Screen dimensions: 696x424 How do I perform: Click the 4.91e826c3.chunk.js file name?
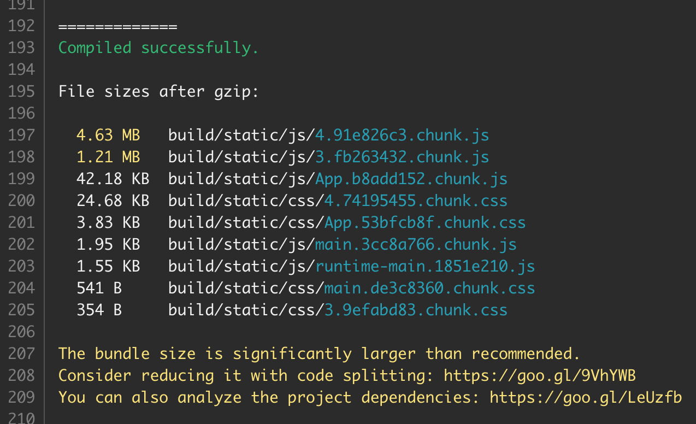coord(402,135)
